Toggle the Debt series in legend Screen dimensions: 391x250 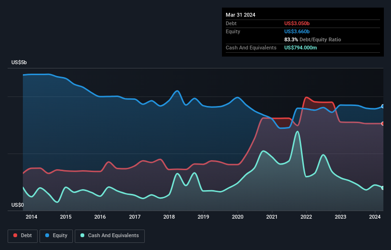point(23,236)
